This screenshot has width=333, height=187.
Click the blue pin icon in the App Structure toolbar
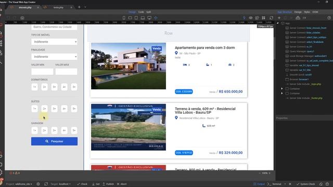click(244, 18)
